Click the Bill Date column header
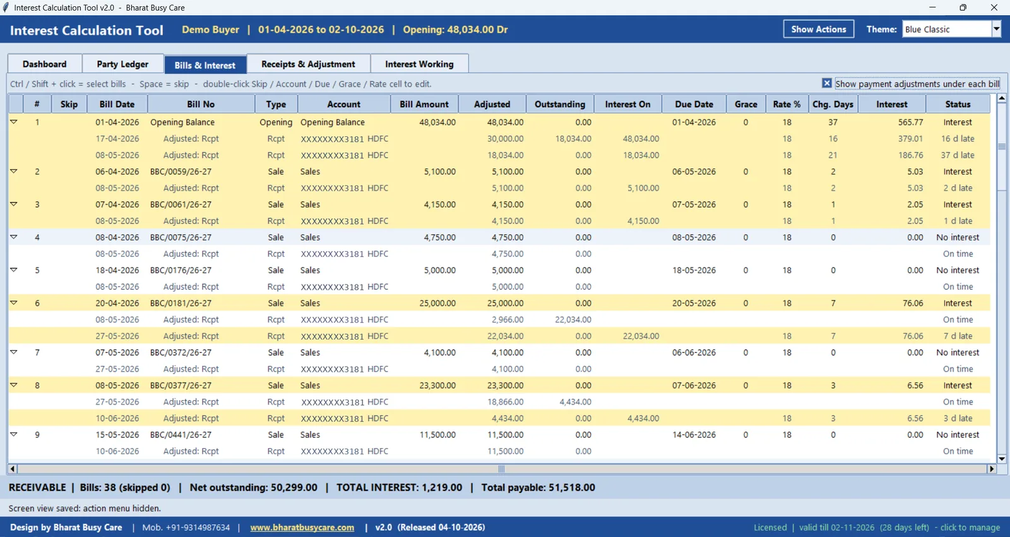The width and height of the screenshot is (1010, 537). pyautogui.click(x=117, y=104)
